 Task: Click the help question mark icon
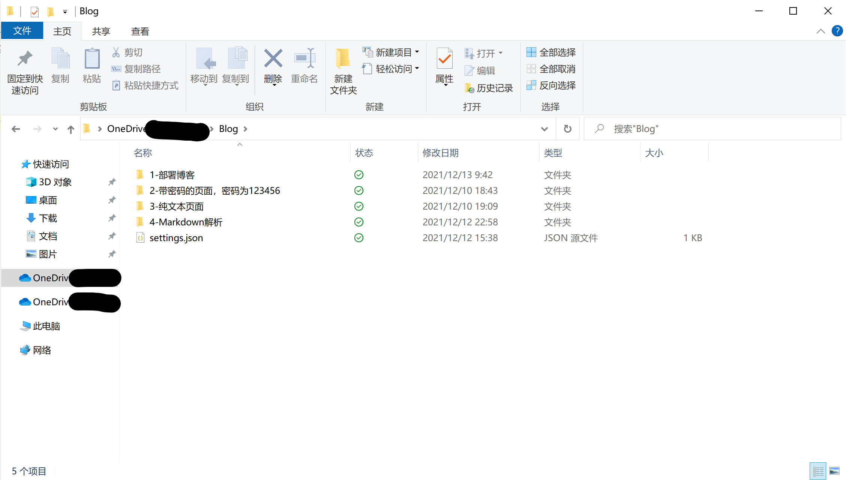pos(837,31)
